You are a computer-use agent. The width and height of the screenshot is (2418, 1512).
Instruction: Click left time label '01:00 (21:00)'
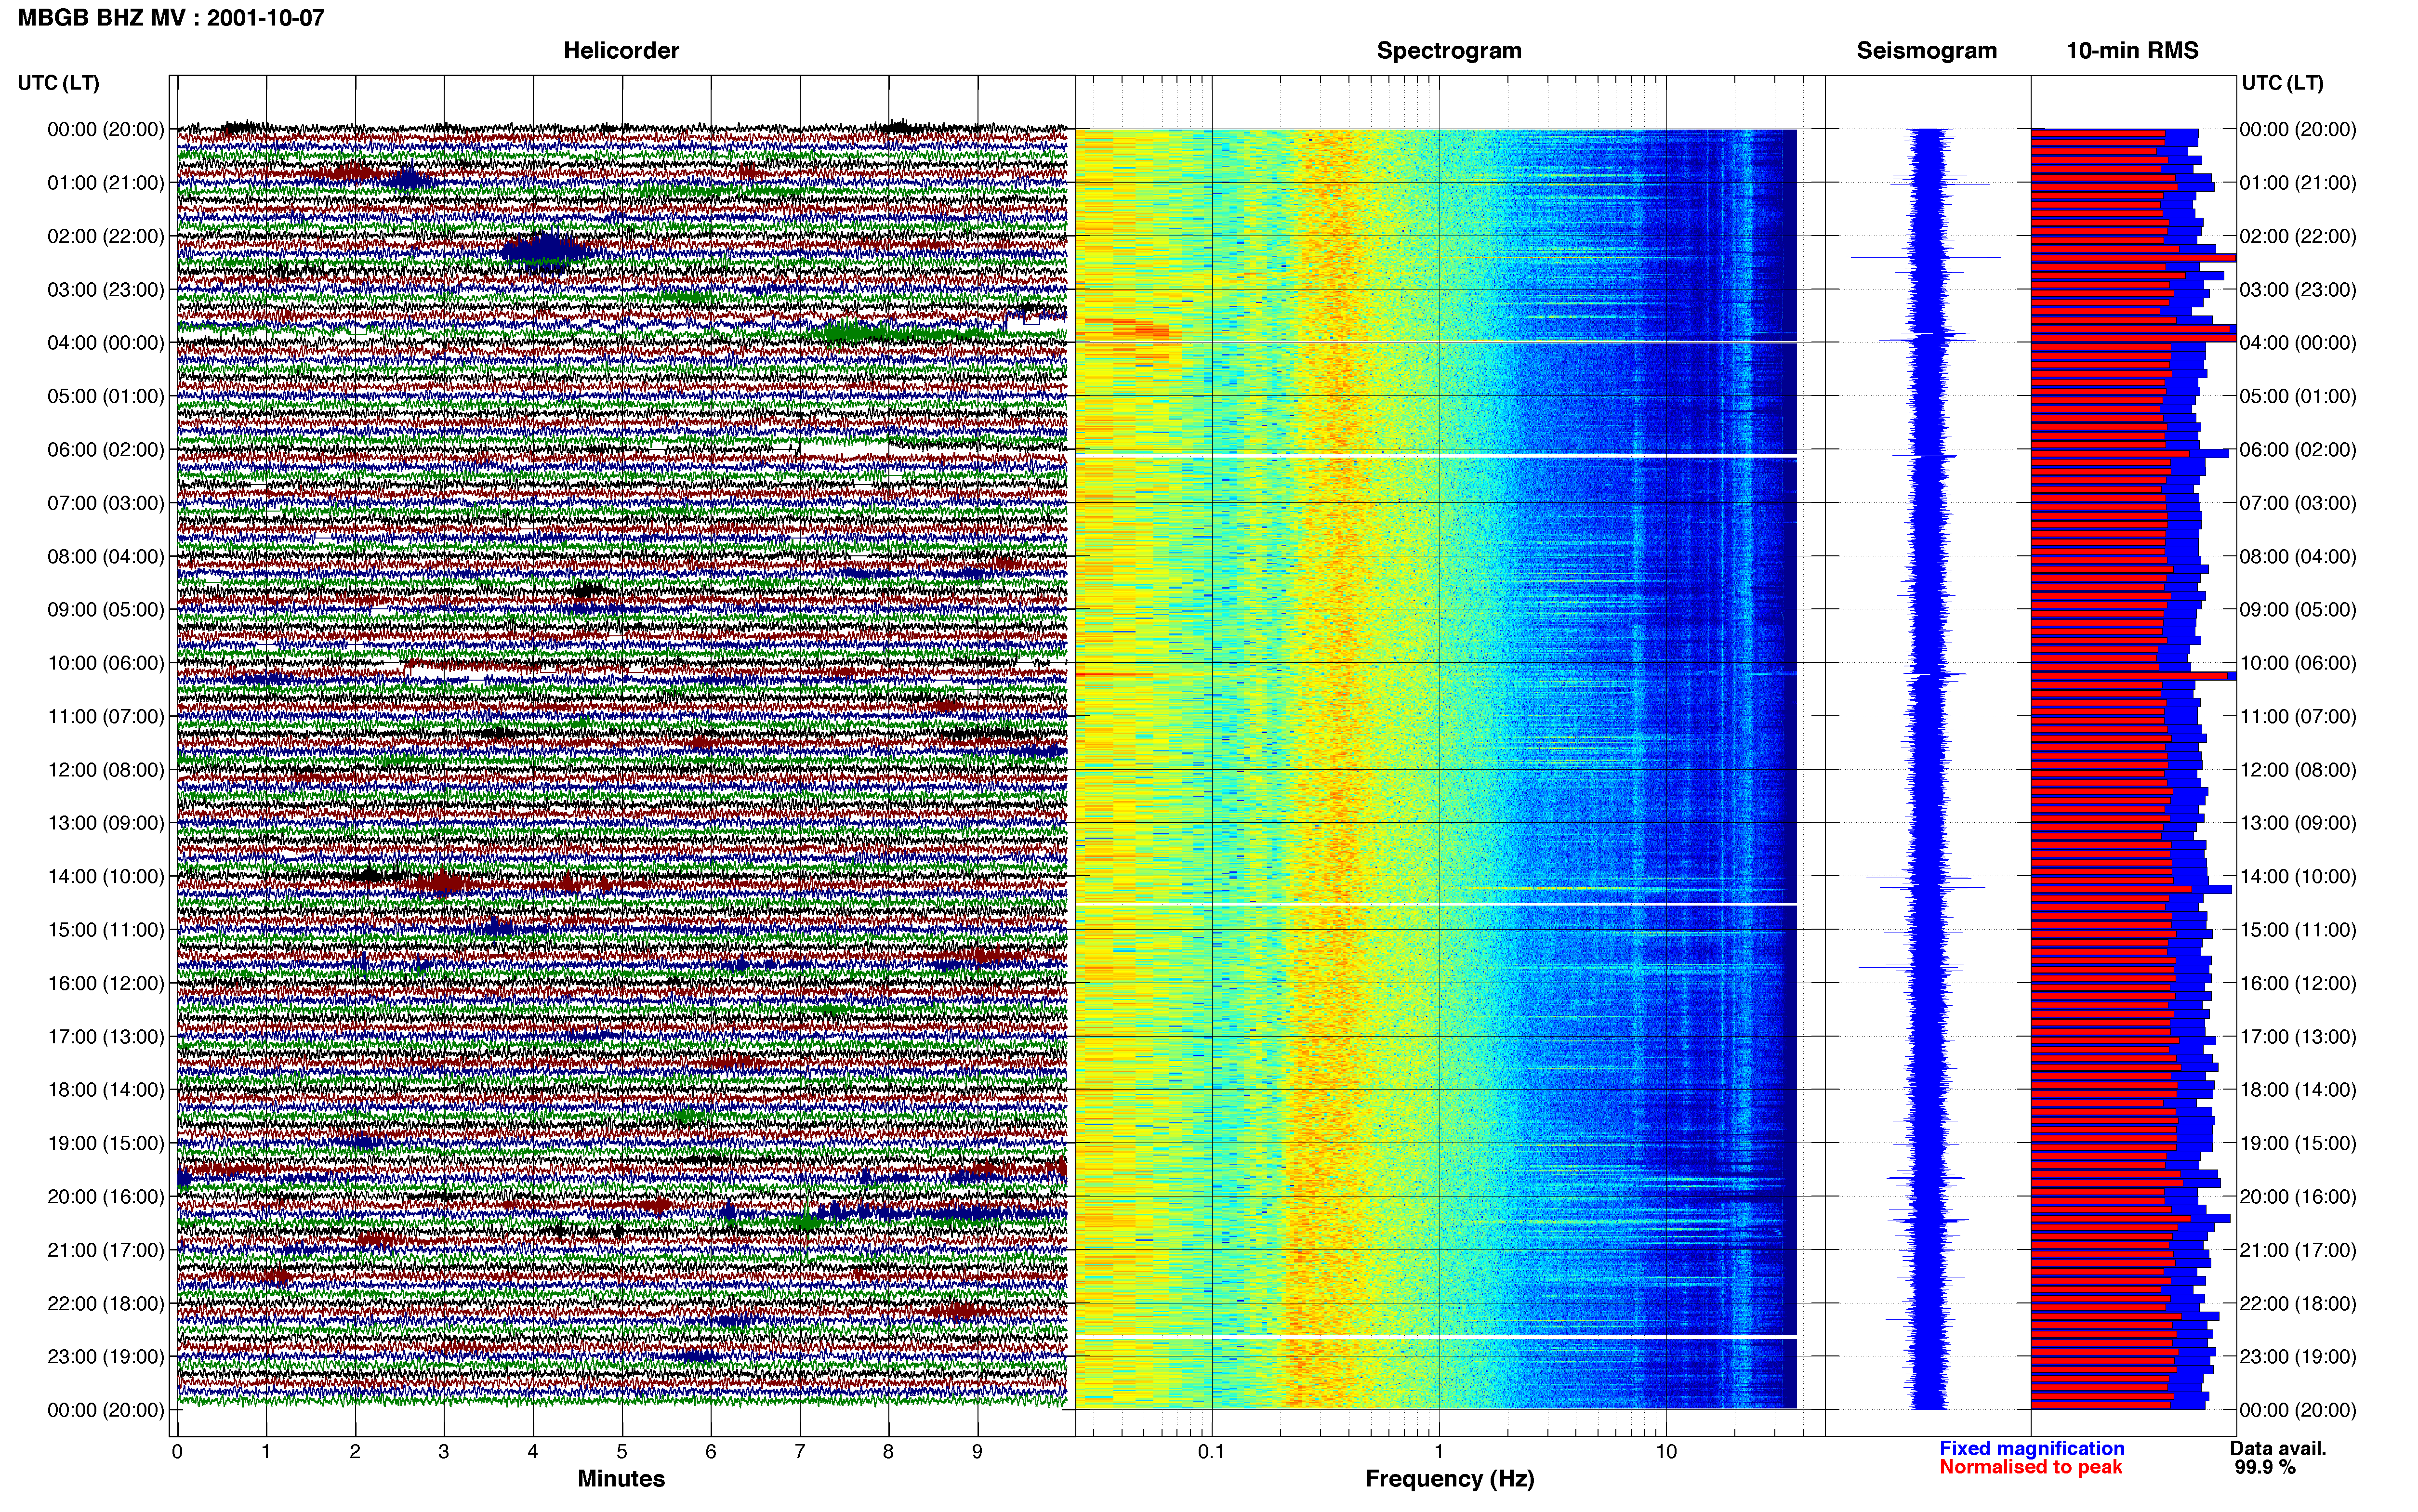point(106,183)
